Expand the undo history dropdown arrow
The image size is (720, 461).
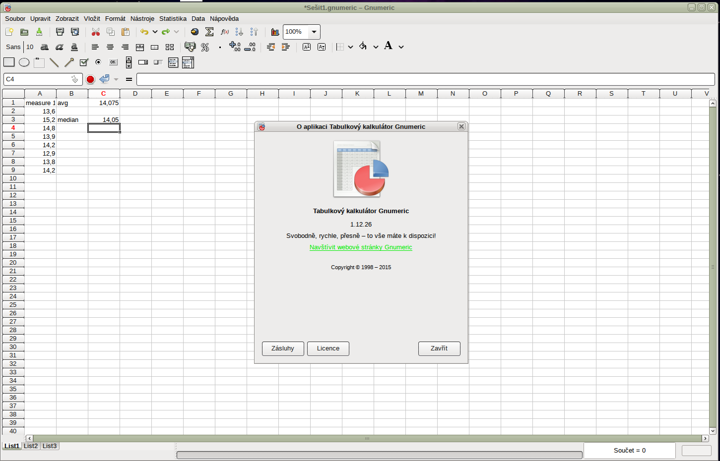155,32
